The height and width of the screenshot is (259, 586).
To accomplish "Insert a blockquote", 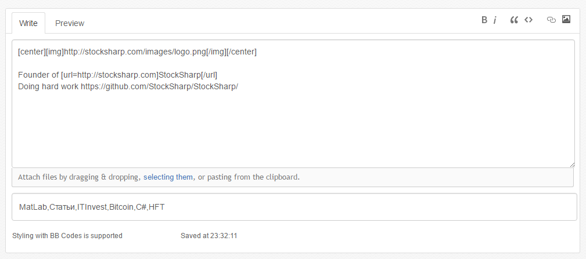I will (x=513, y=20).
